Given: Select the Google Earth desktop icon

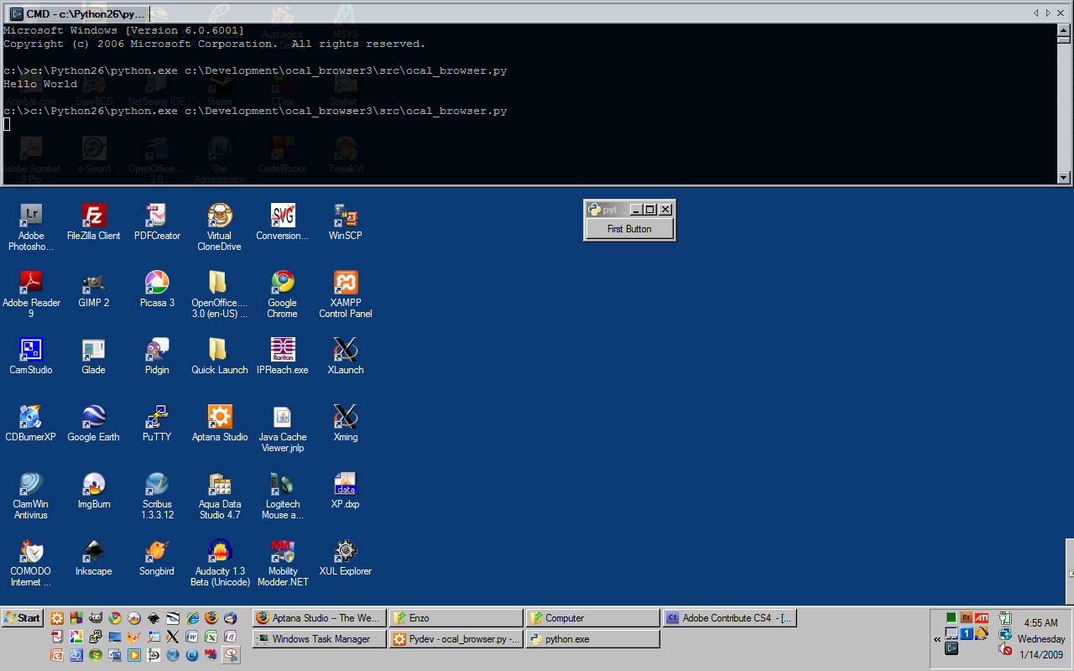Looking at the screenshot, I should [94, 424].
